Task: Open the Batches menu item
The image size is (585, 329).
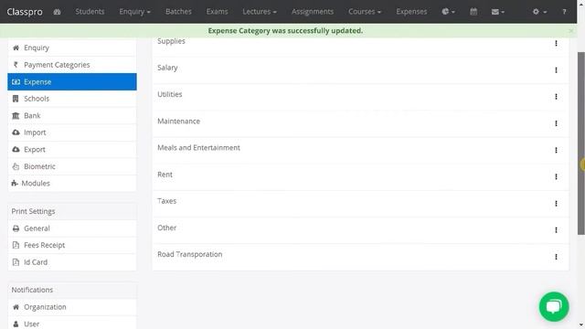Action: click(178, 12)
